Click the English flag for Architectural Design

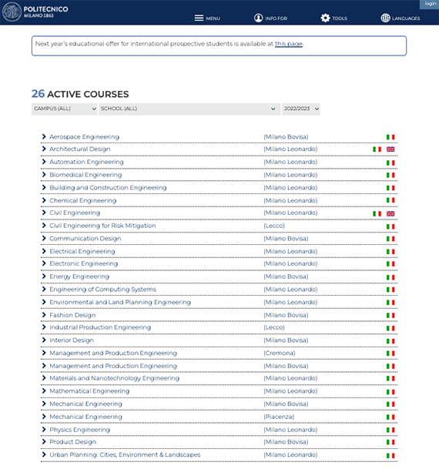[x=390, y=149]
